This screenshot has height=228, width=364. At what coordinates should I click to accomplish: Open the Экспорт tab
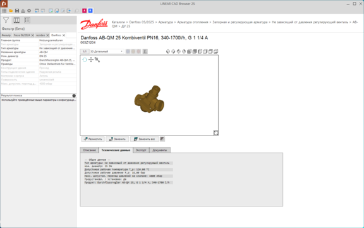[x=141, y=150]
